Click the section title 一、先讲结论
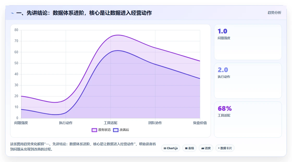Viewport: 292px width, 162px height. point(84,13)
